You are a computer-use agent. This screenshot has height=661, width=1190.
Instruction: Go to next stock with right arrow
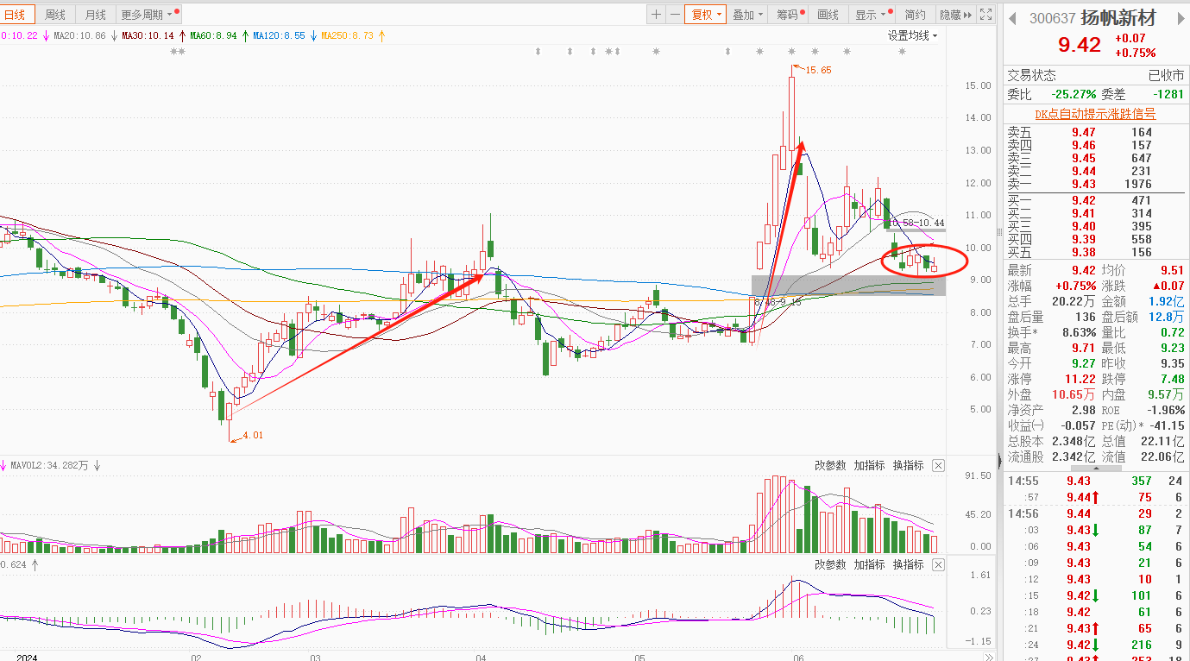[x=1181, y=18]
